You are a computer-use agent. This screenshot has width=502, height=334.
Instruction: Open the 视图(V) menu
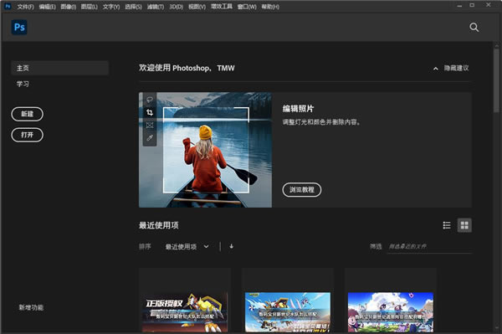[197, 7]
